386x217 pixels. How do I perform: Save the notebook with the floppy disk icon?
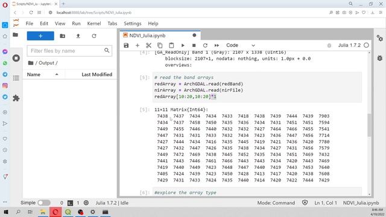coord(126,45)
